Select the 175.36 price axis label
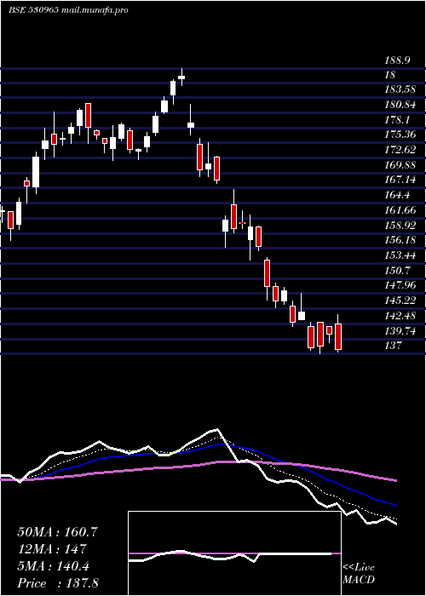The height and width of the screenshot is (596, 426). click(x=400, y=135)
